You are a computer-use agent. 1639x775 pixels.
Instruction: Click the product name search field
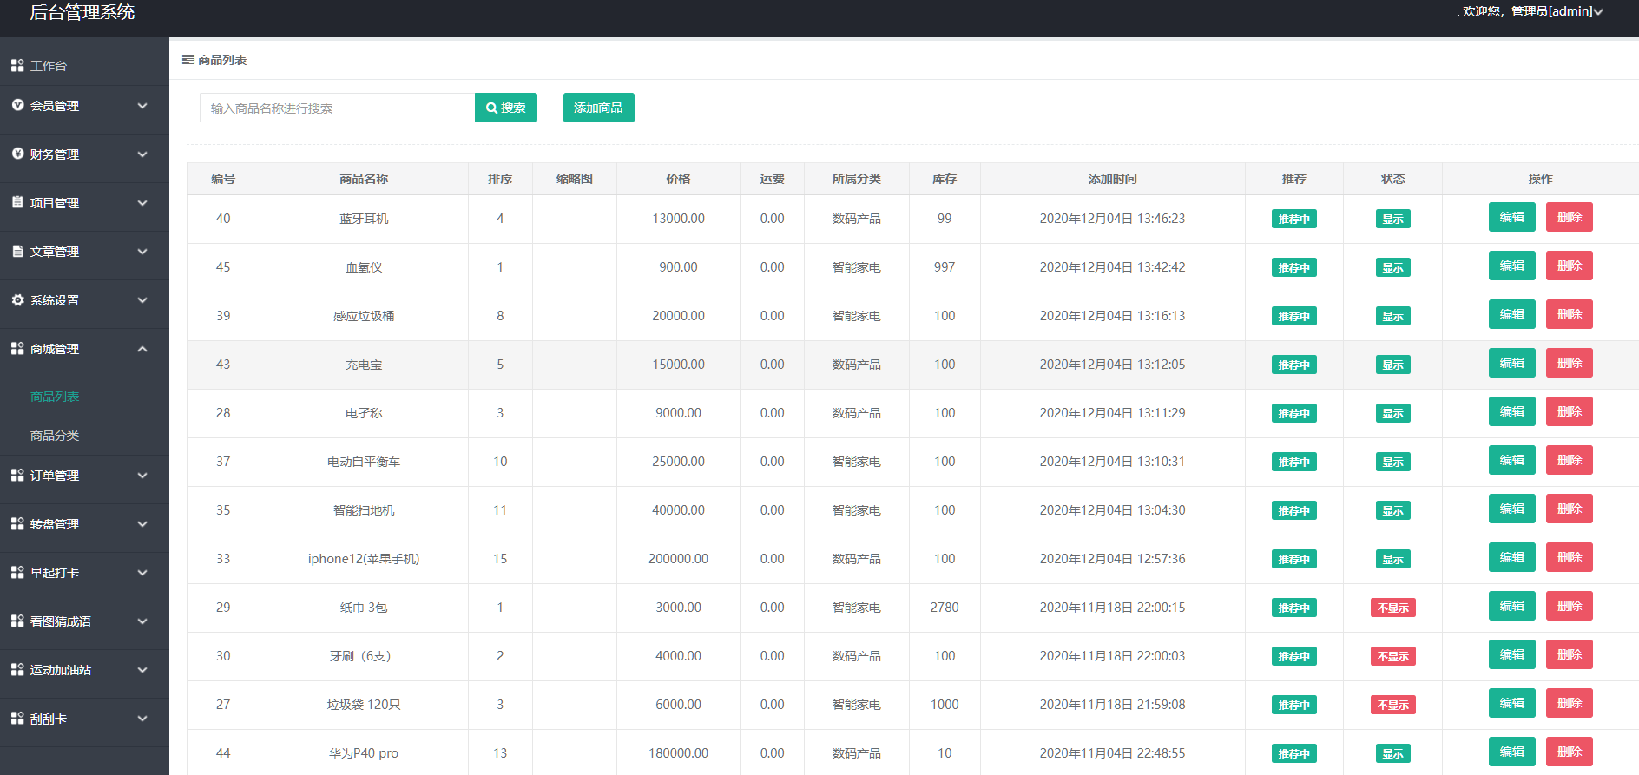tap(337, 108)
